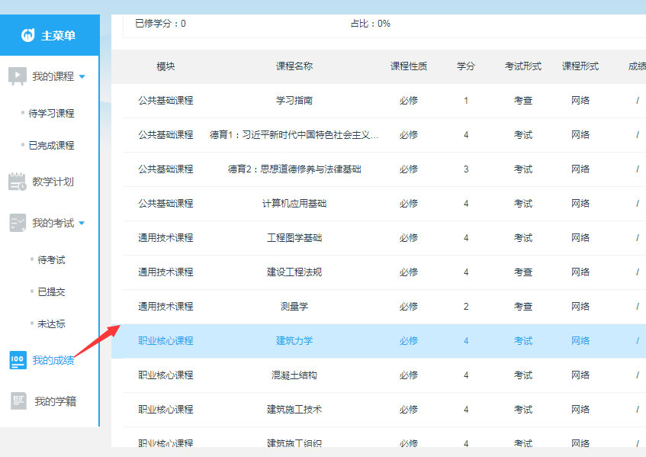The height and width of the screenshot is (457, 646).
Task: Click the My Student Status icon
Action: click(x=17, y=401)
